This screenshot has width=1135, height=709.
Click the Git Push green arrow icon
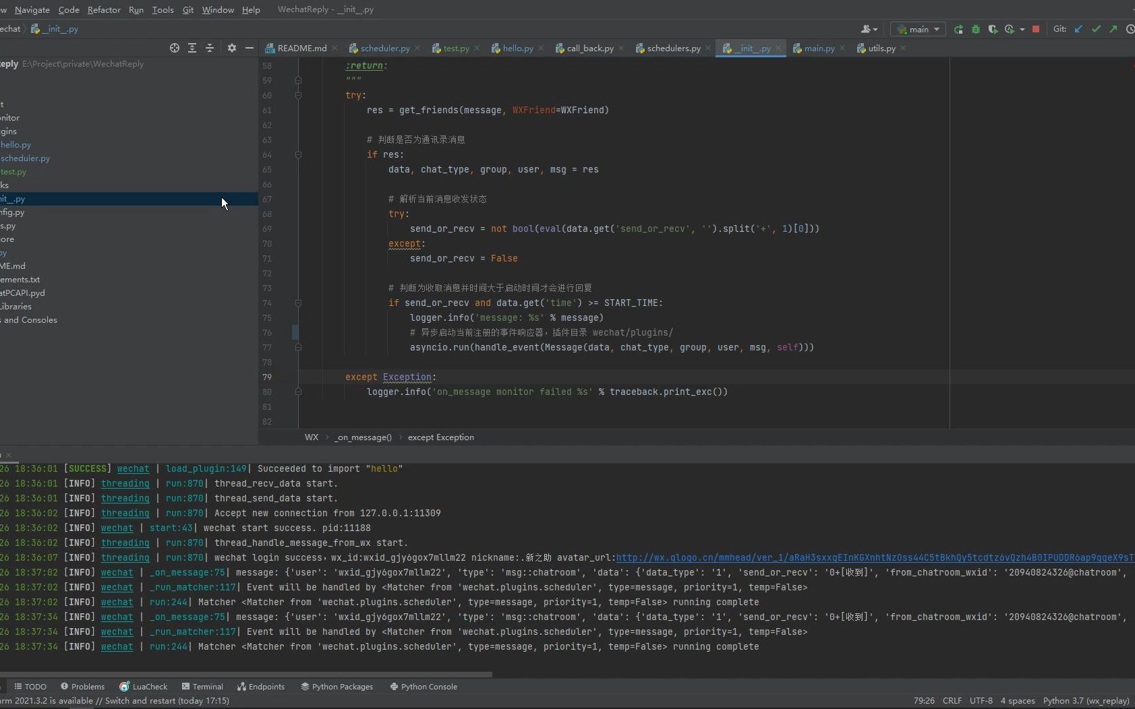coord(1113,29)
